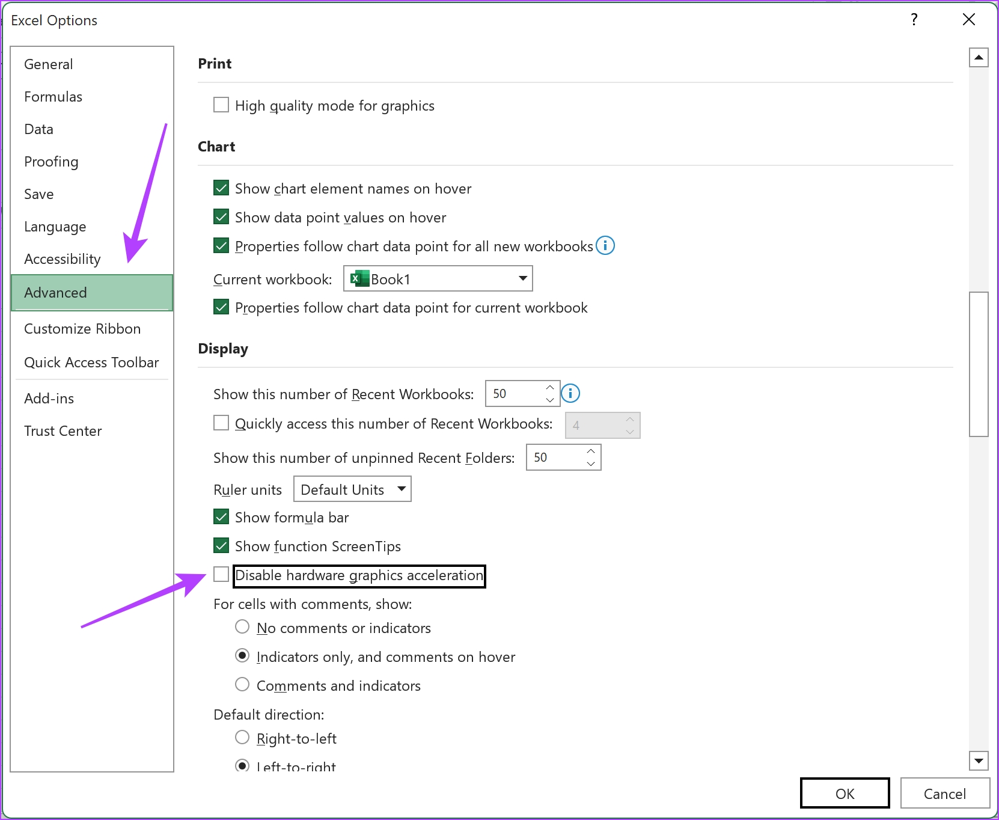
Task: Click info icon next to Recent Workbooks spinner
Action: pyautogui.click(x=570, y=394)
